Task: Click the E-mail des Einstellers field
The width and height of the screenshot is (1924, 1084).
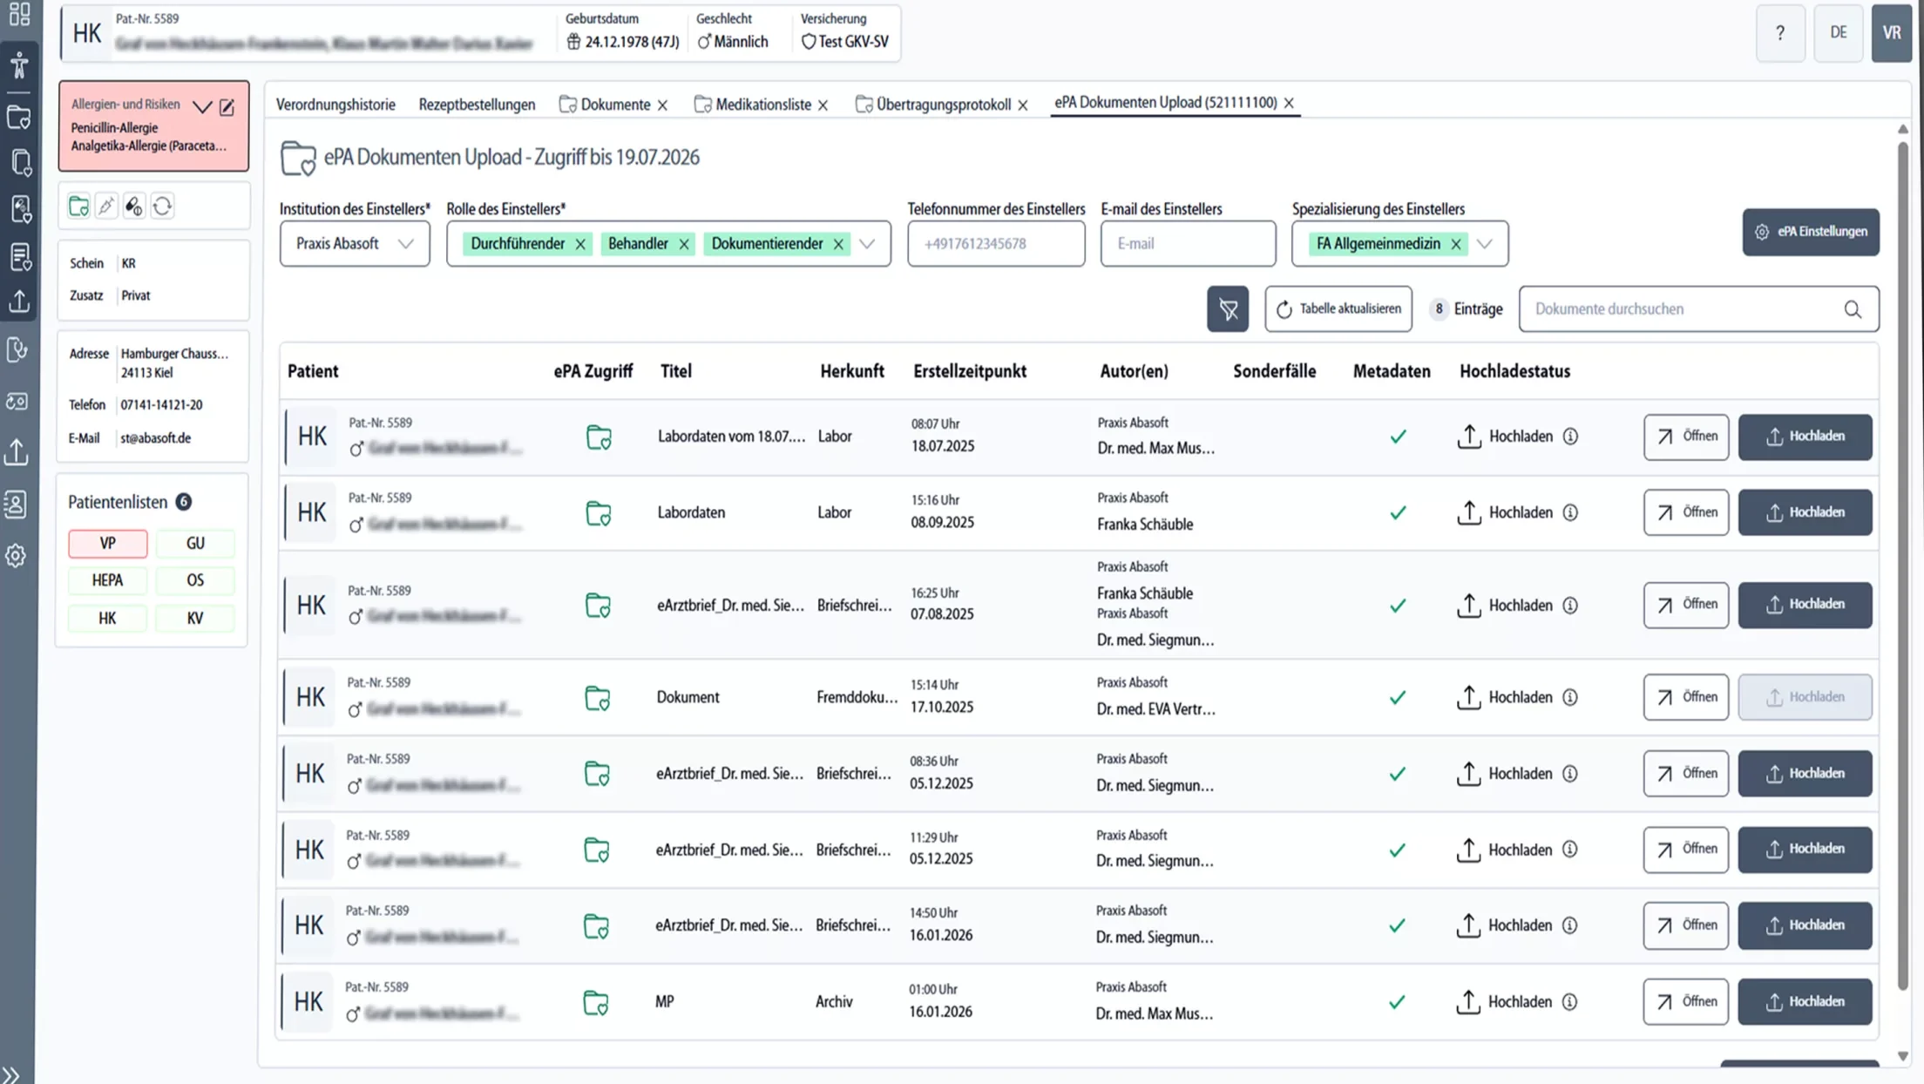Action: (x=1188, y=244)
